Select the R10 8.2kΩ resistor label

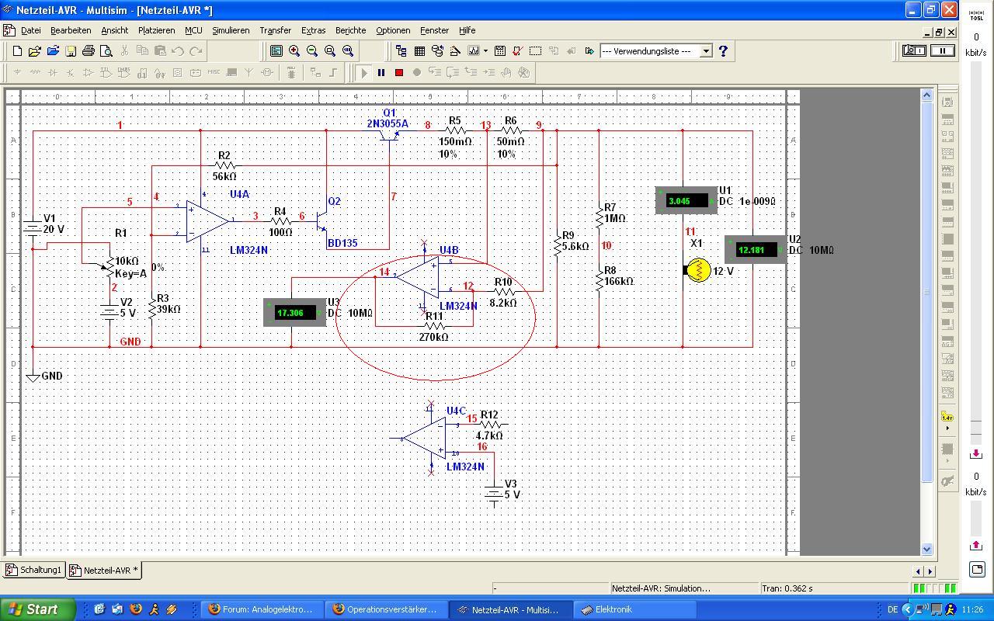[503, 303]
